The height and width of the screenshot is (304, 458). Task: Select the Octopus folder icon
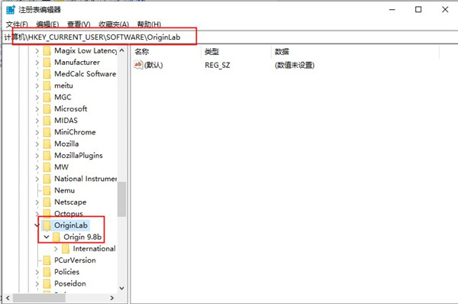click(47, 213)
